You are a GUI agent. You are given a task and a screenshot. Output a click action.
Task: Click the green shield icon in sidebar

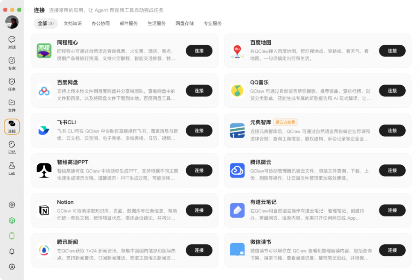point(12,220)
